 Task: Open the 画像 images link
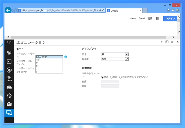click(x=150, y=18)
